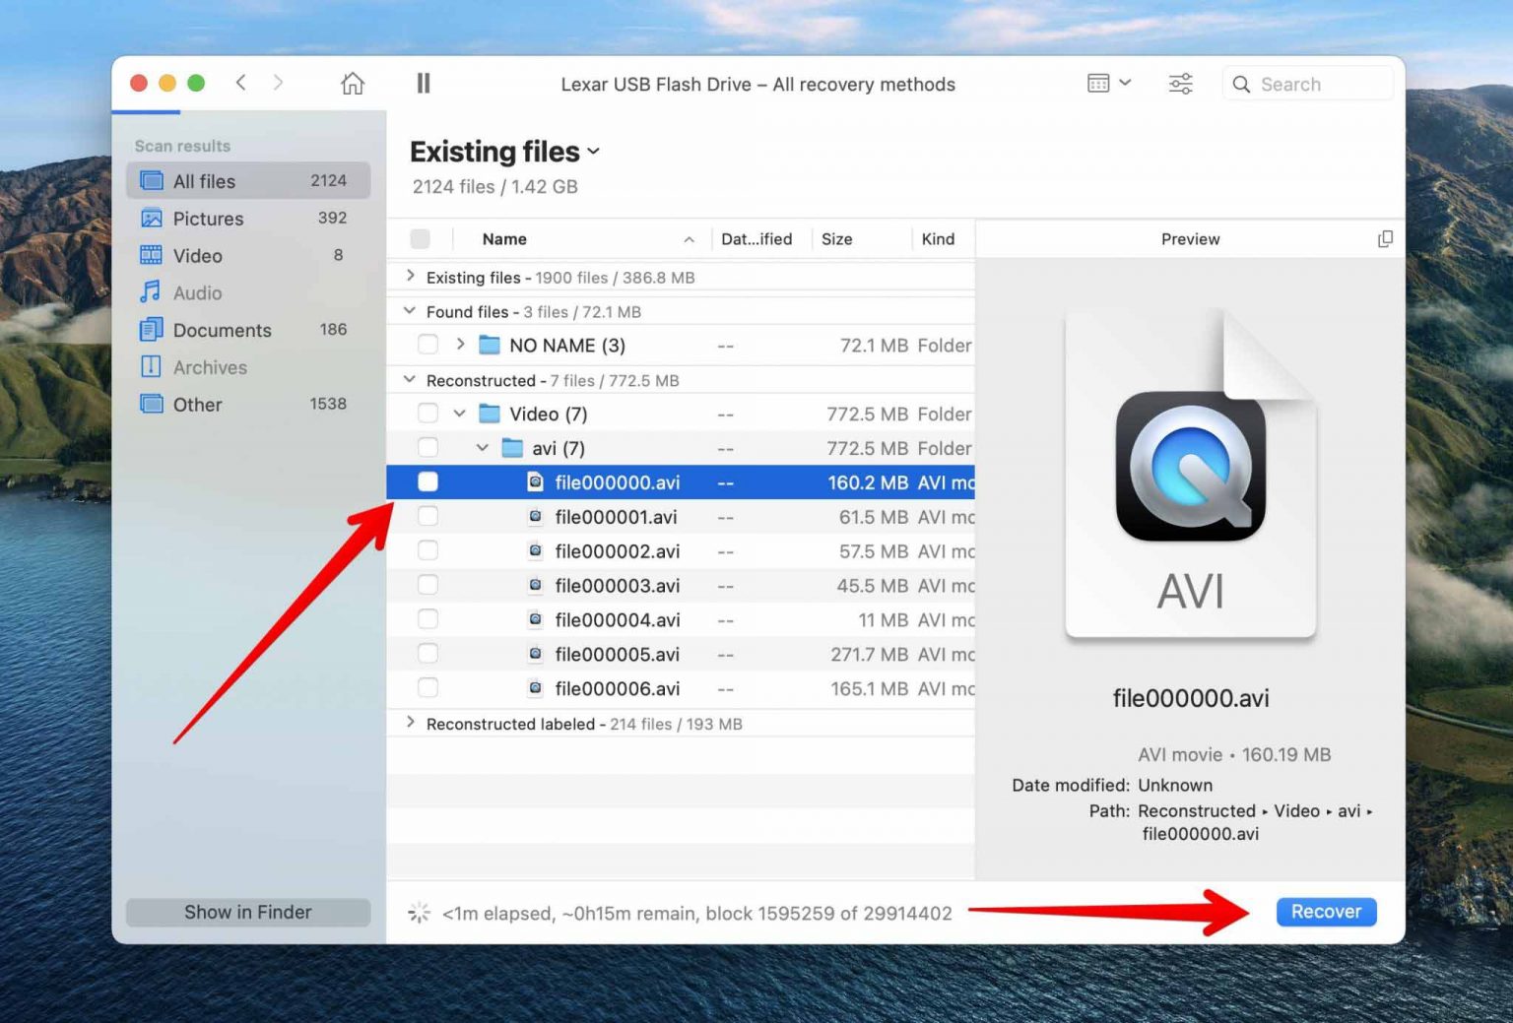
Task: Click Show in Finder
Action: [x=247, y=912]
